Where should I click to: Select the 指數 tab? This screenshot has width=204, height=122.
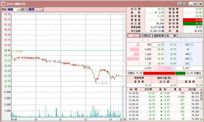pos(171,36)
